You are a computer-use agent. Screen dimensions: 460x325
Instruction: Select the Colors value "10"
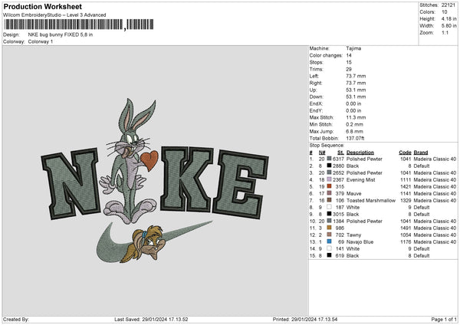click(x=445, y=12)
